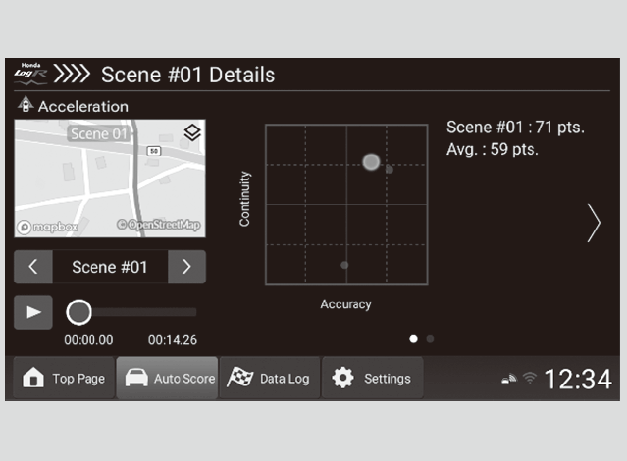This screenshot has width=627, height=461.
Task: Tap the Wi-Fi status icon
Action: click(530, 379)
